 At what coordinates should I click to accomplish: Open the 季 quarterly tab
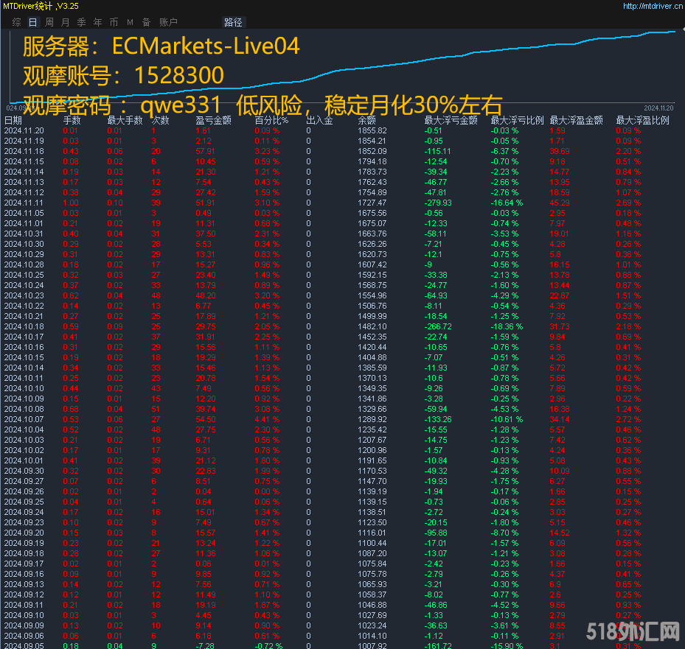(82, 22)
